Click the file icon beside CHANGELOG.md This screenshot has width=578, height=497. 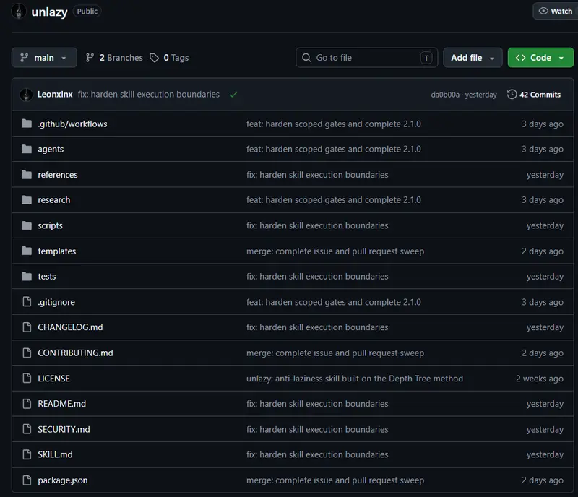pyautogui.click(x=27, y=327)
